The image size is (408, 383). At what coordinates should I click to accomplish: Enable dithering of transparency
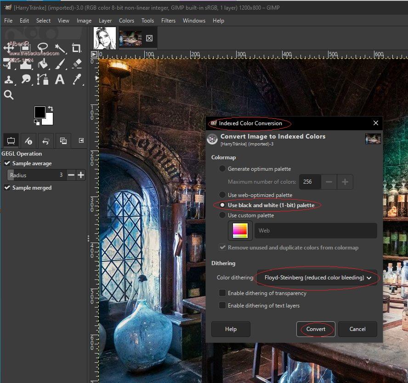point(222,293)
